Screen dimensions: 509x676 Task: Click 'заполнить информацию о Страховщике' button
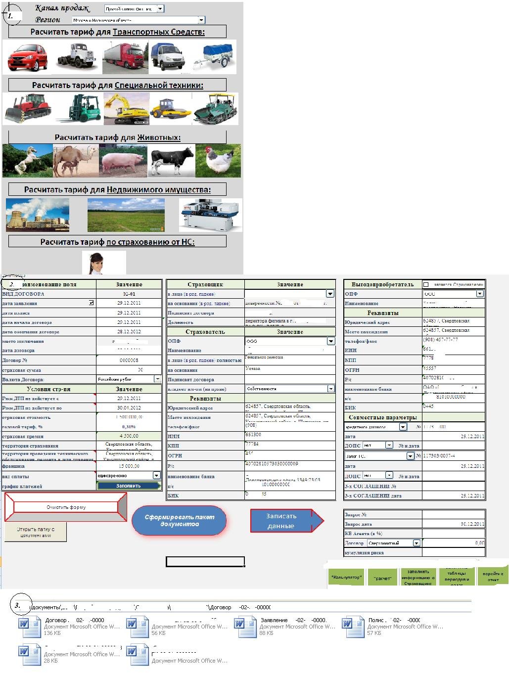point(418,578)
